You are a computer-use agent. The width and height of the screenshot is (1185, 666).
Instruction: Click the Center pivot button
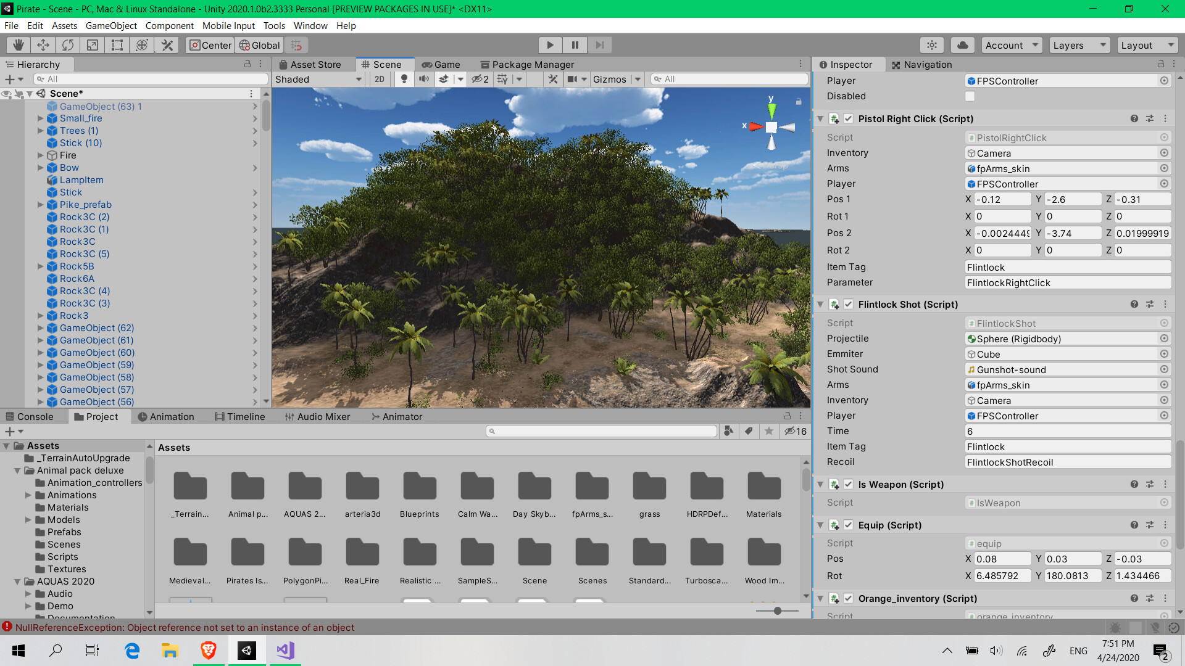[210, 45]
